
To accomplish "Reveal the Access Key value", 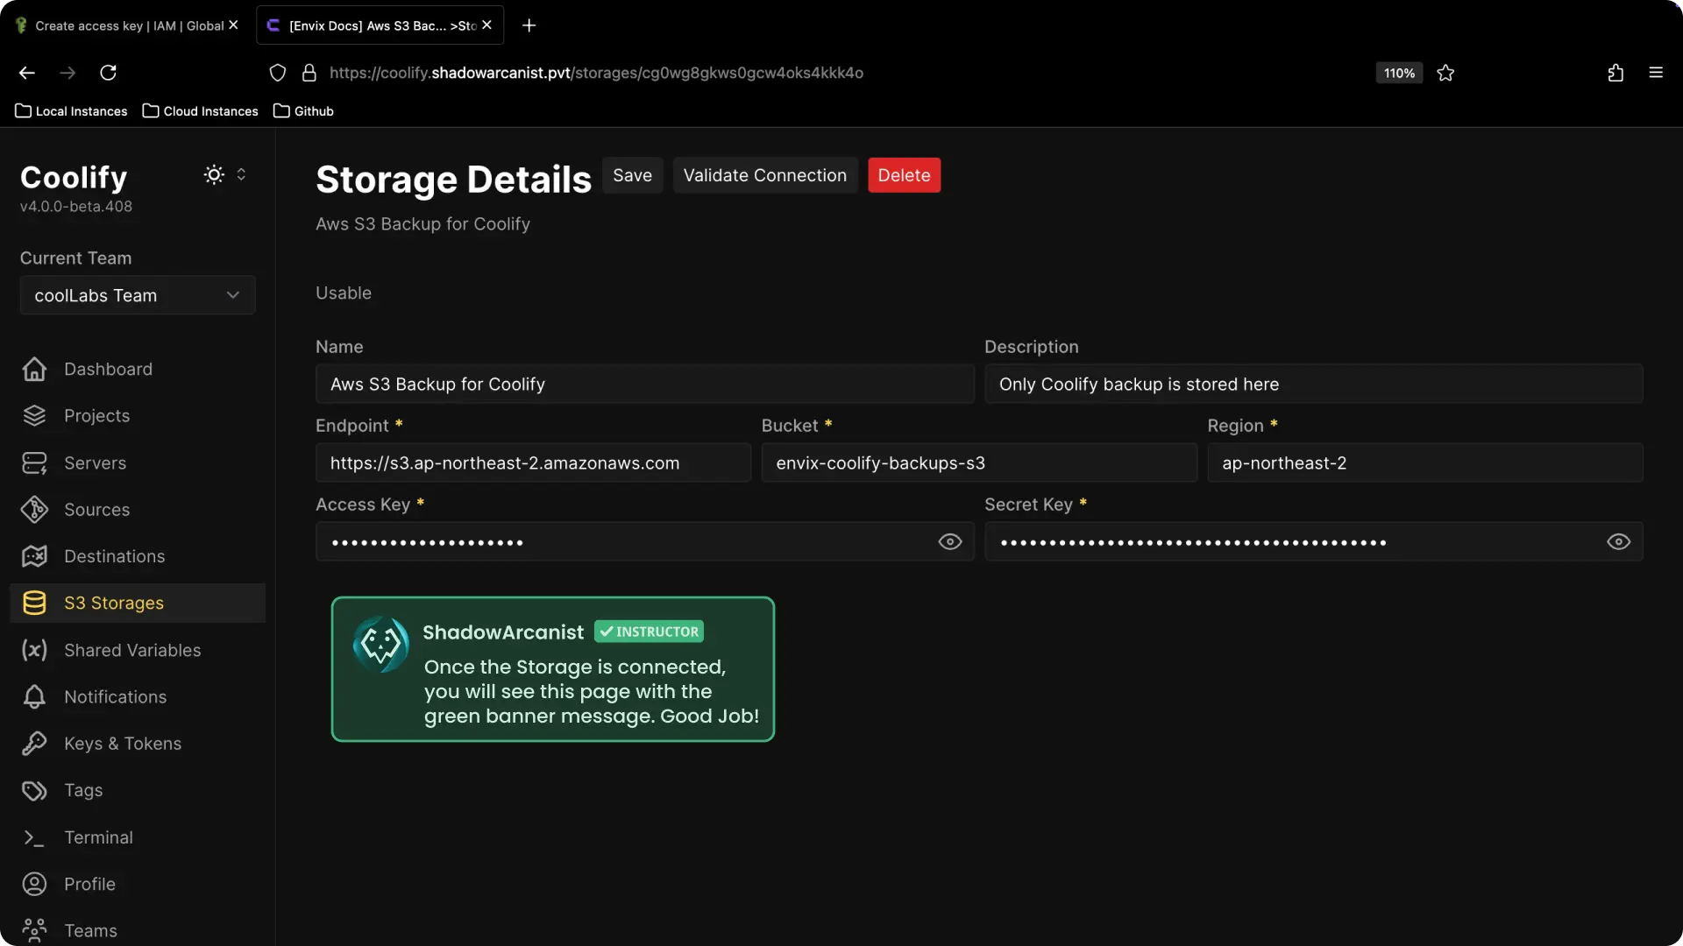I will 950,541.
